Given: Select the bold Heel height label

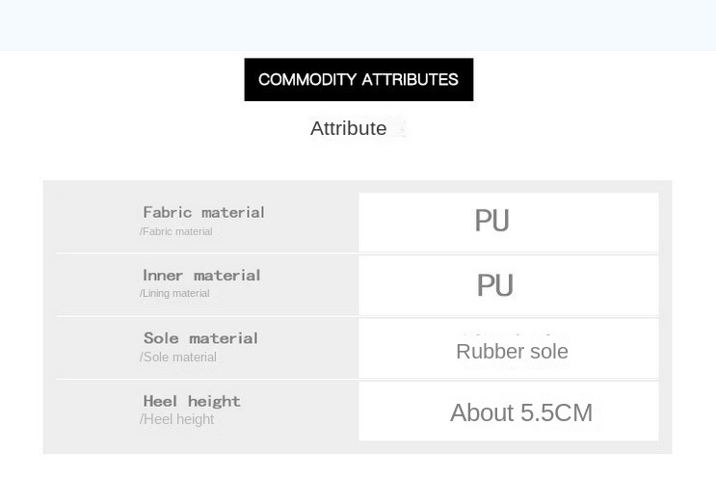Looking at the screenshot, I should coord(192,401).
